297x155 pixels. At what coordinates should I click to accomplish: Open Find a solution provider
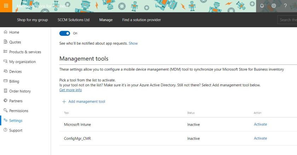(141, 20)
